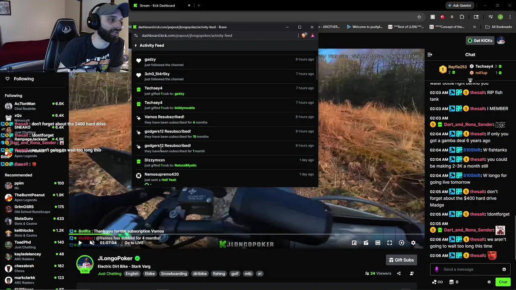Open chat settings gear
516x290 pixels.
coord(489,282)
